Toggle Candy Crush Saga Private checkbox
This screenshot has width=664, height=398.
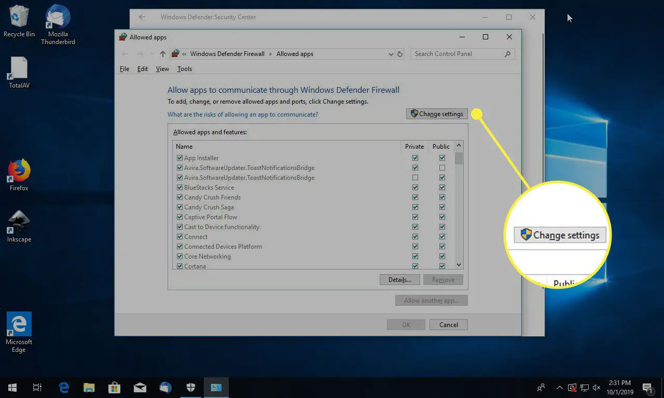point(415,207)
